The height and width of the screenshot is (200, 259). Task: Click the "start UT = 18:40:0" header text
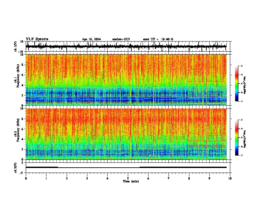click(x=158, y=39)
